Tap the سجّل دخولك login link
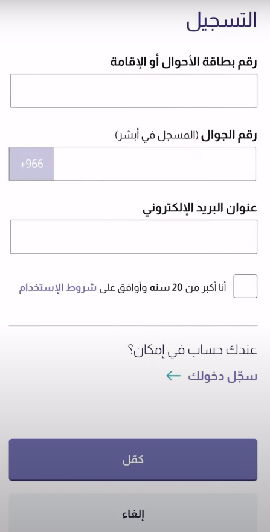The width and height of the screenshot is (270, 532). click(222, 376)
